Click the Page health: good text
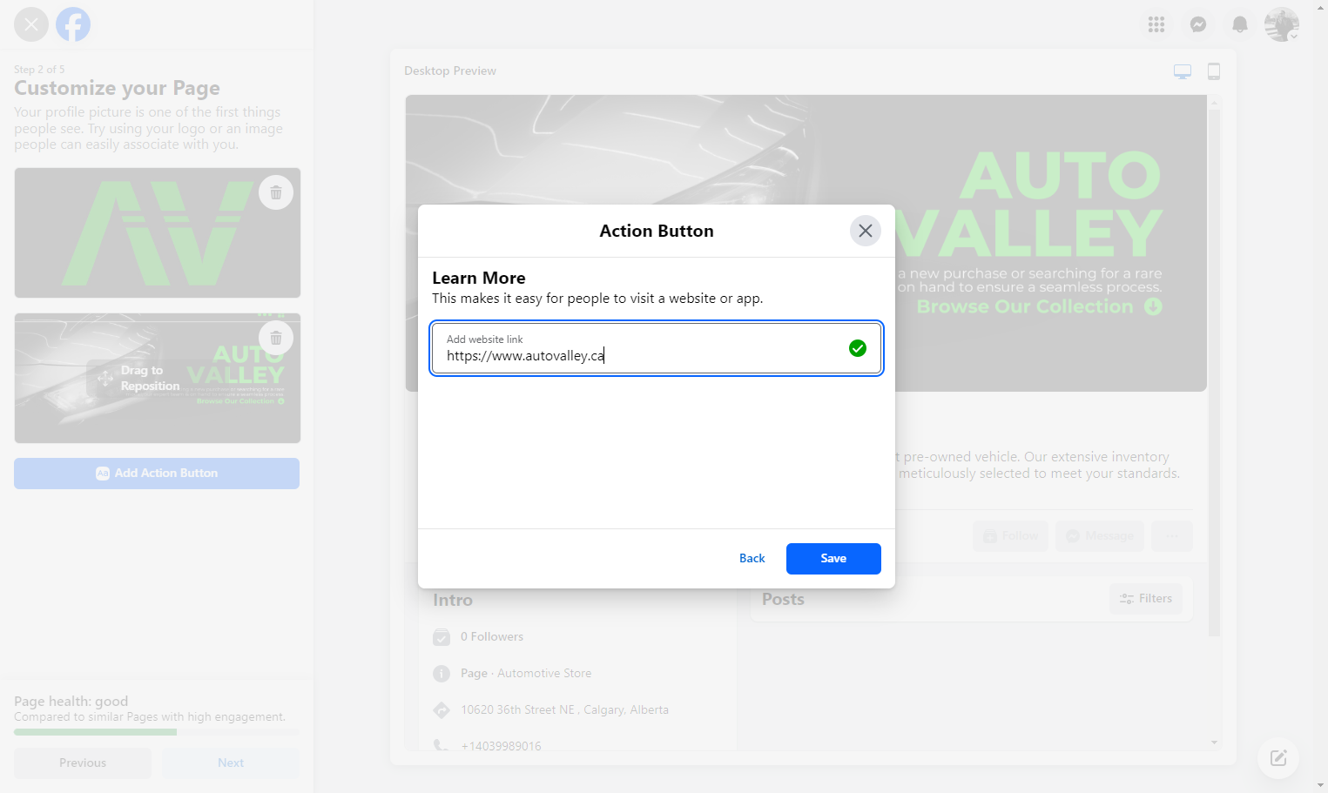This screenshot has height=793, width=1328. click(x=71, y=702)
